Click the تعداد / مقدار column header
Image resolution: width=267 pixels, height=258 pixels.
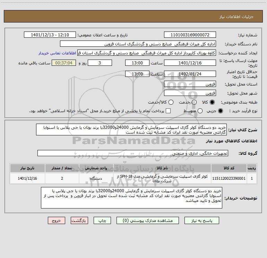(62, 168)
